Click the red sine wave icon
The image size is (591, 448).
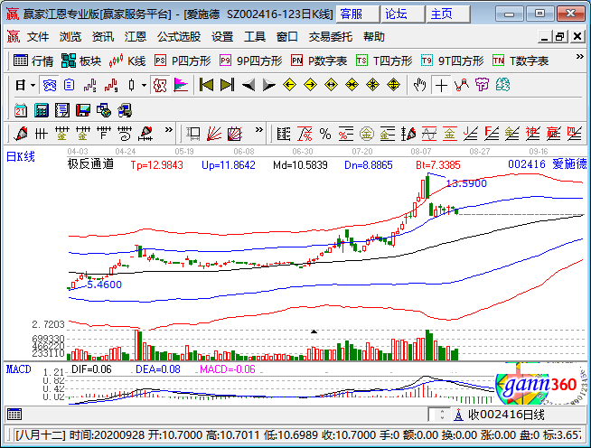429,134
